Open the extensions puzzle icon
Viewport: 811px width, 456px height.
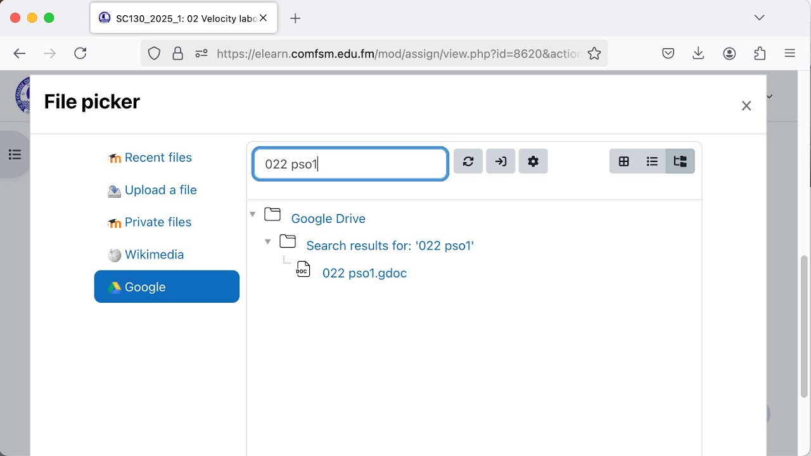pos(760,54)
